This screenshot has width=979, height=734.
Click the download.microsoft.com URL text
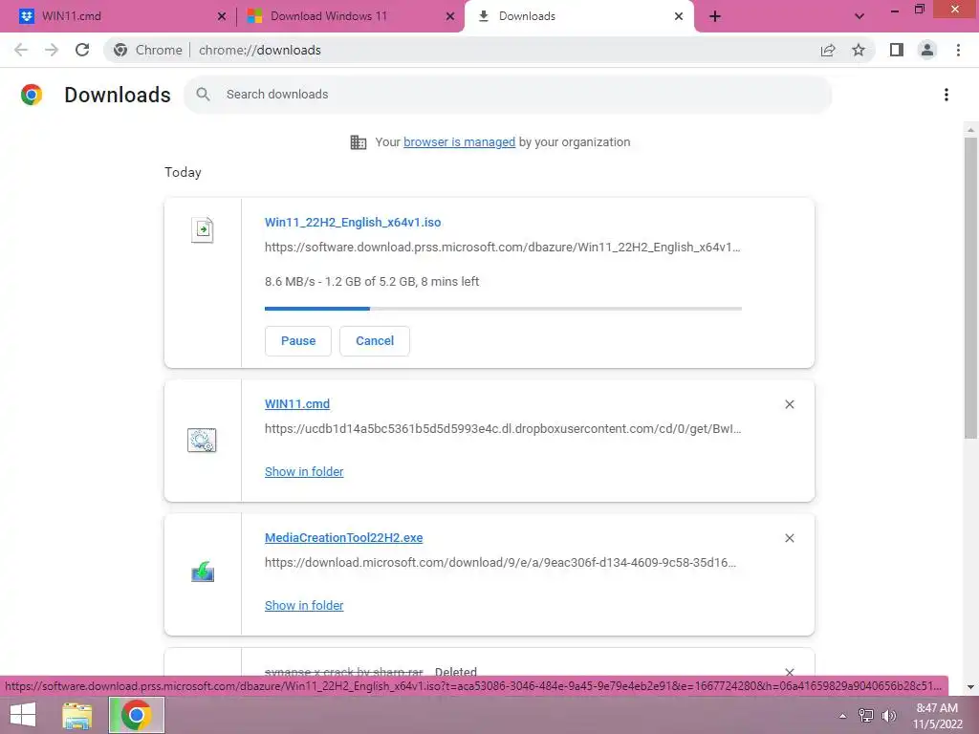tap(501, 562)
